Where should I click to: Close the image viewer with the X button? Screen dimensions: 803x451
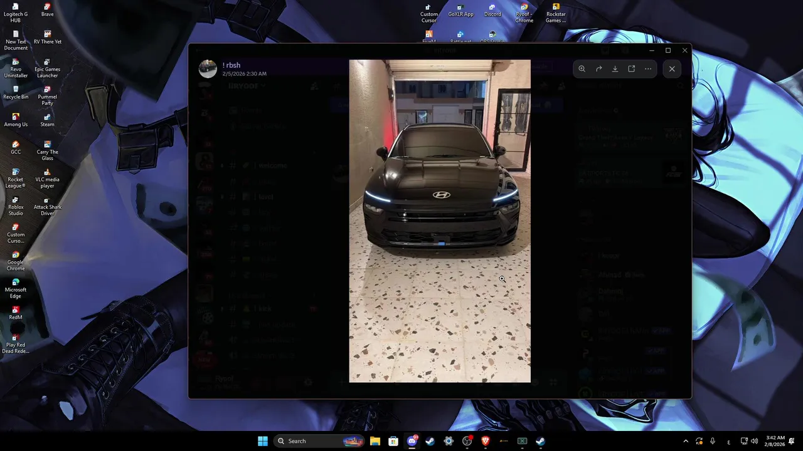pos(672,69)
